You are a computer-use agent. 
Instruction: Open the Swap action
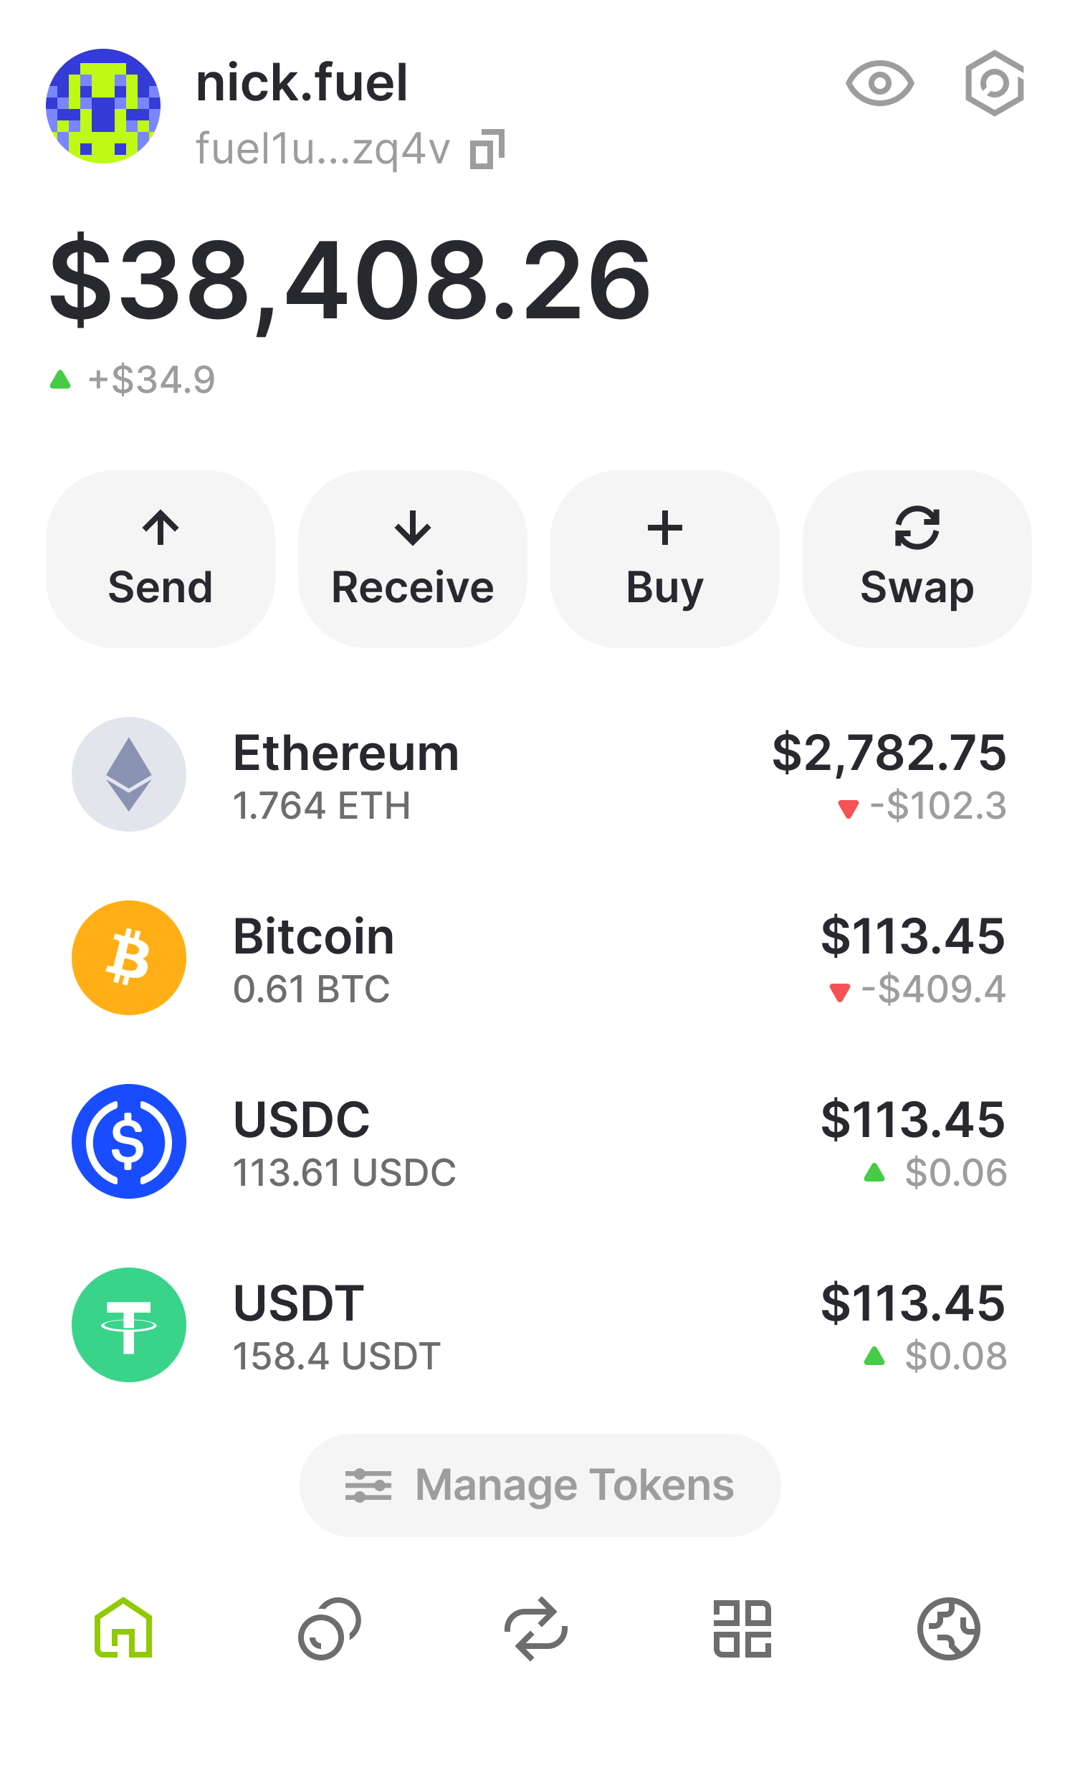point(917,559)
